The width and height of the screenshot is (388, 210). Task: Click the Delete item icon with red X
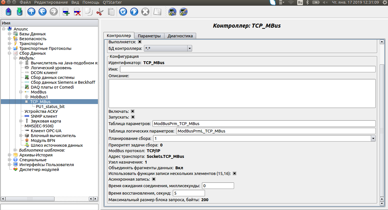click(77, 12)
